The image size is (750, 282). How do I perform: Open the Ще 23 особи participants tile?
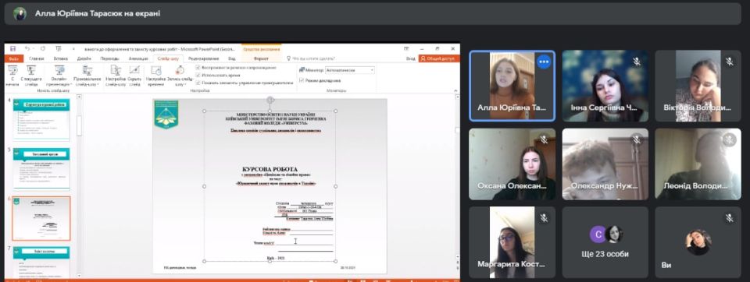pos(605,242)
